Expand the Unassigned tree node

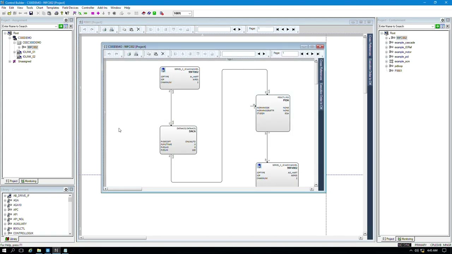coord(10,61)
